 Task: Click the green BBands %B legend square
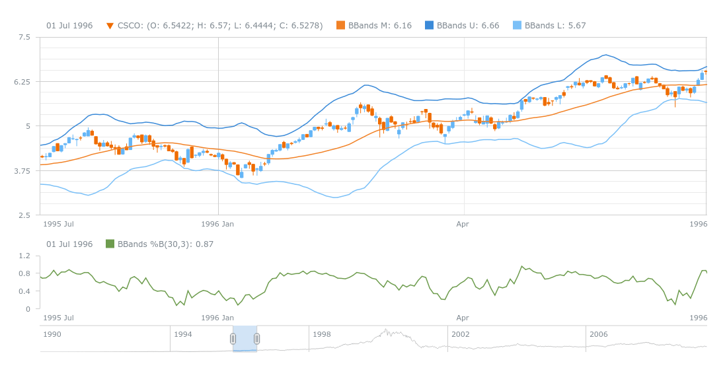point(110,244)
